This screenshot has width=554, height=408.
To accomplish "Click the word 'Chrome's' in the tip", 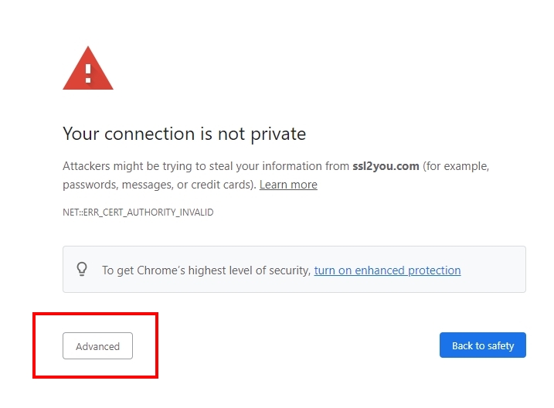I will [165, 270].
